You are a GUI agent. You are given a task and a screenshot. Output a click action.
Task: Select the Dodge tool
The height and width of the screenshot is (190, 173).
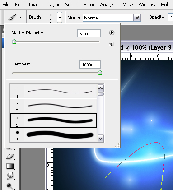(9, 186)
